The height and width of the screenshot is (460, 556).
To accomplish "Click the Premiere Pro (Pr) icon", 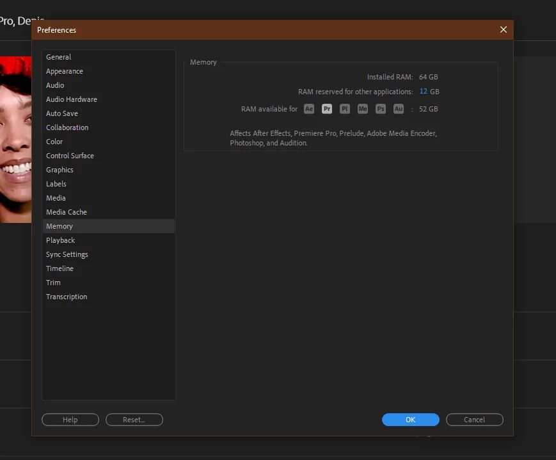I will pos(327,109).
